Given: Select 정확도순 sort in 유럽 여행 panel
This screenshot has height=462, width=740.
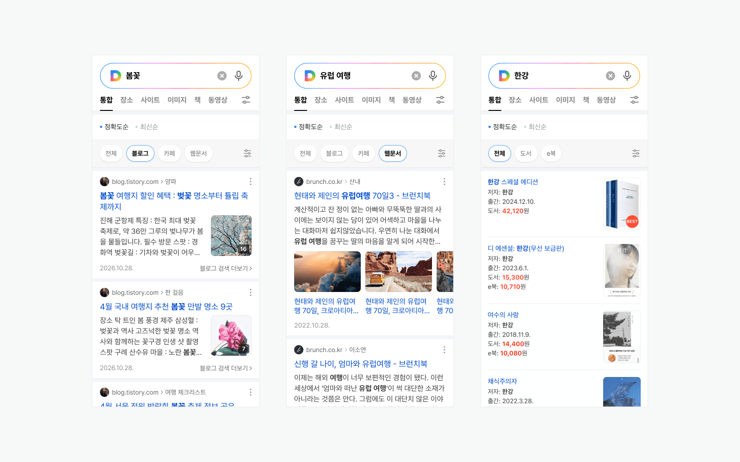Looking at the screenshot, I should pyautogui.click(x=310, y=127).
